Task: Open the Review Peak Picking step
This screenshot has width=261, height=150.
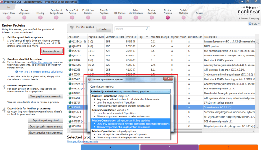Action: tap(72, 18)
